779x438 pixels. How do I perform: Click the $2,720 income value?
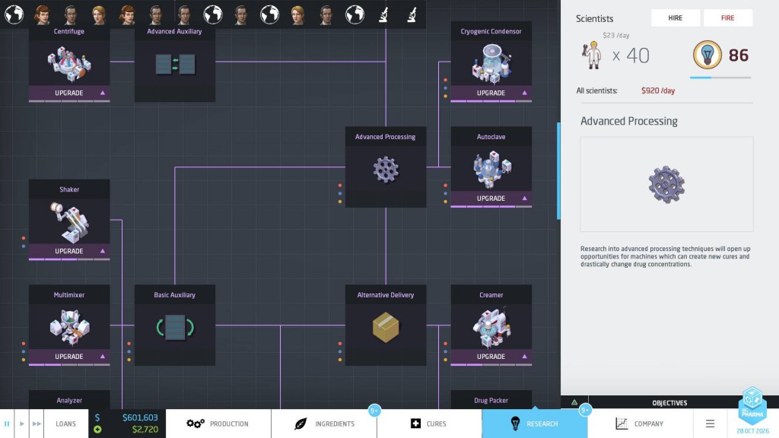145,430
